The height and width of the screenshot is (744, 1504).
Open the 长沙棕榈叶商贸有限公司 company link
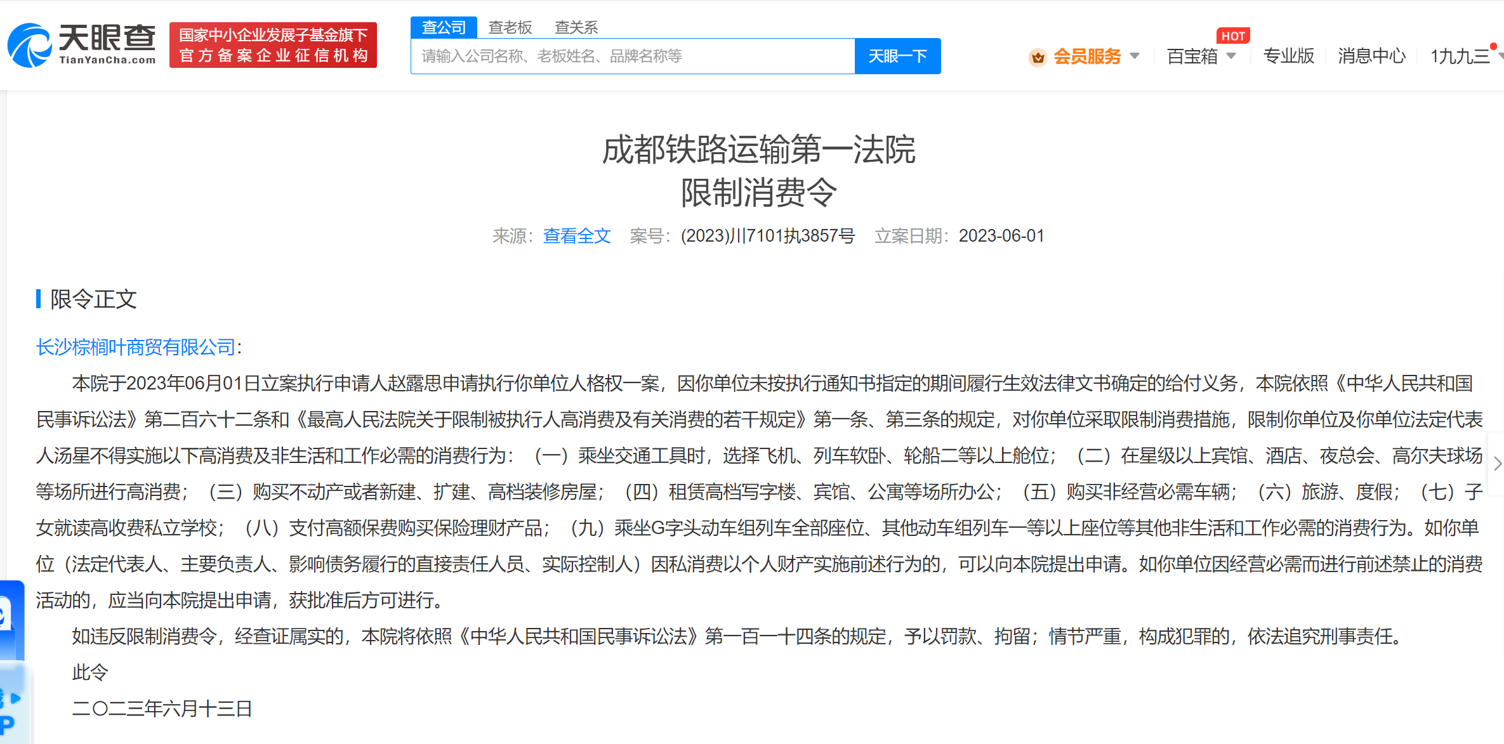(136, 347)
